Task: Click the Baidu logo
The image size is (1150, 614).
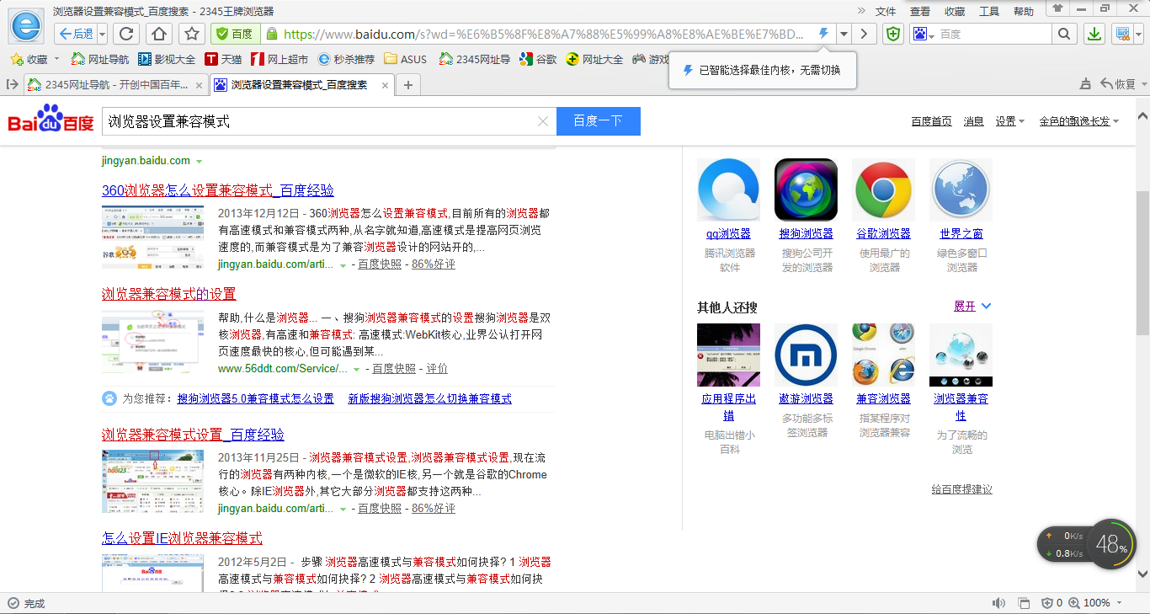Action: pyautogui.click(x=51, y=120)
